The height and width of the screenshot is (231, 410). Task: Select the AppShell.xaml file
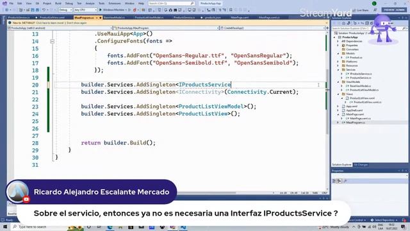pos(354,110)
